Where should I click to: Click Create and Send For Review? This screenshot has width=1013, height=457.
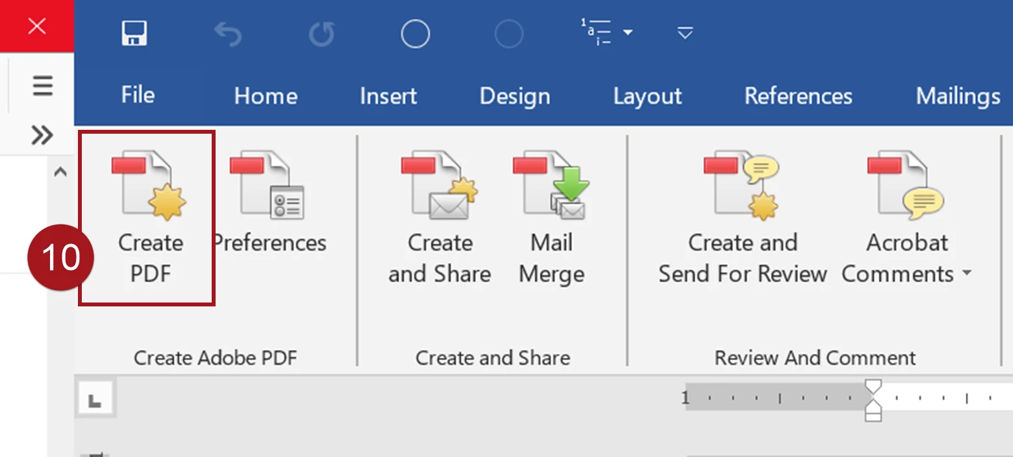pos(743,219)
